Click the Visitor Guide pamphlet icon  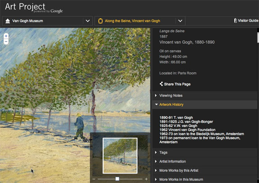[x=236, y=20]
